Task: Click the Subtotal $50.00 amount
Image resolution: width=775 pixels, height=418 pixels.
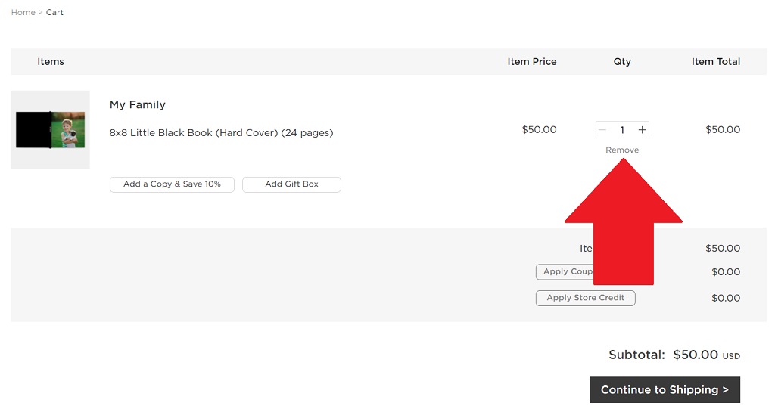Action: 695,355
